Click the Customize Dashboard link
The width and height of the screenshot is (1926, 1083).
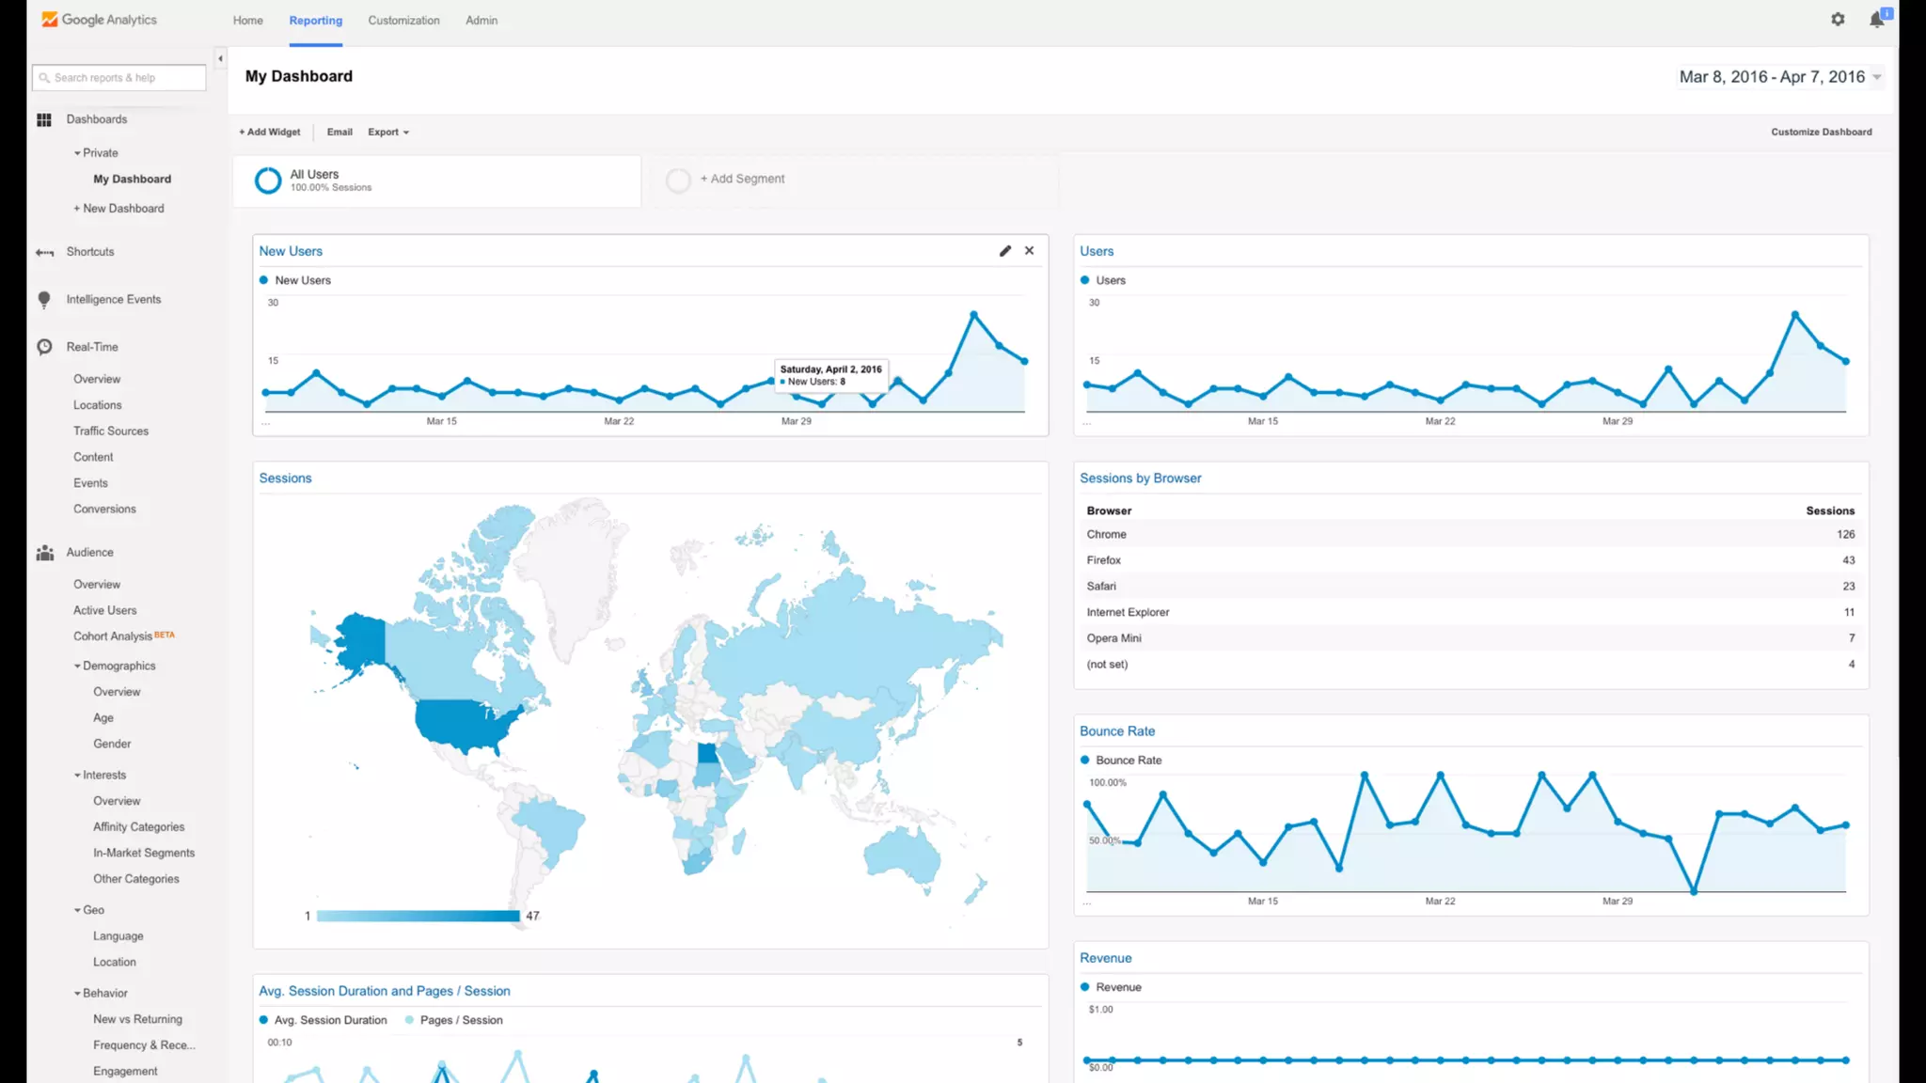coord(1821,133)
